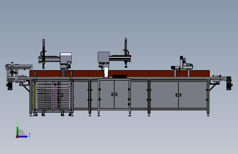Click the green Y axis arrow of triad

(18, 131)
